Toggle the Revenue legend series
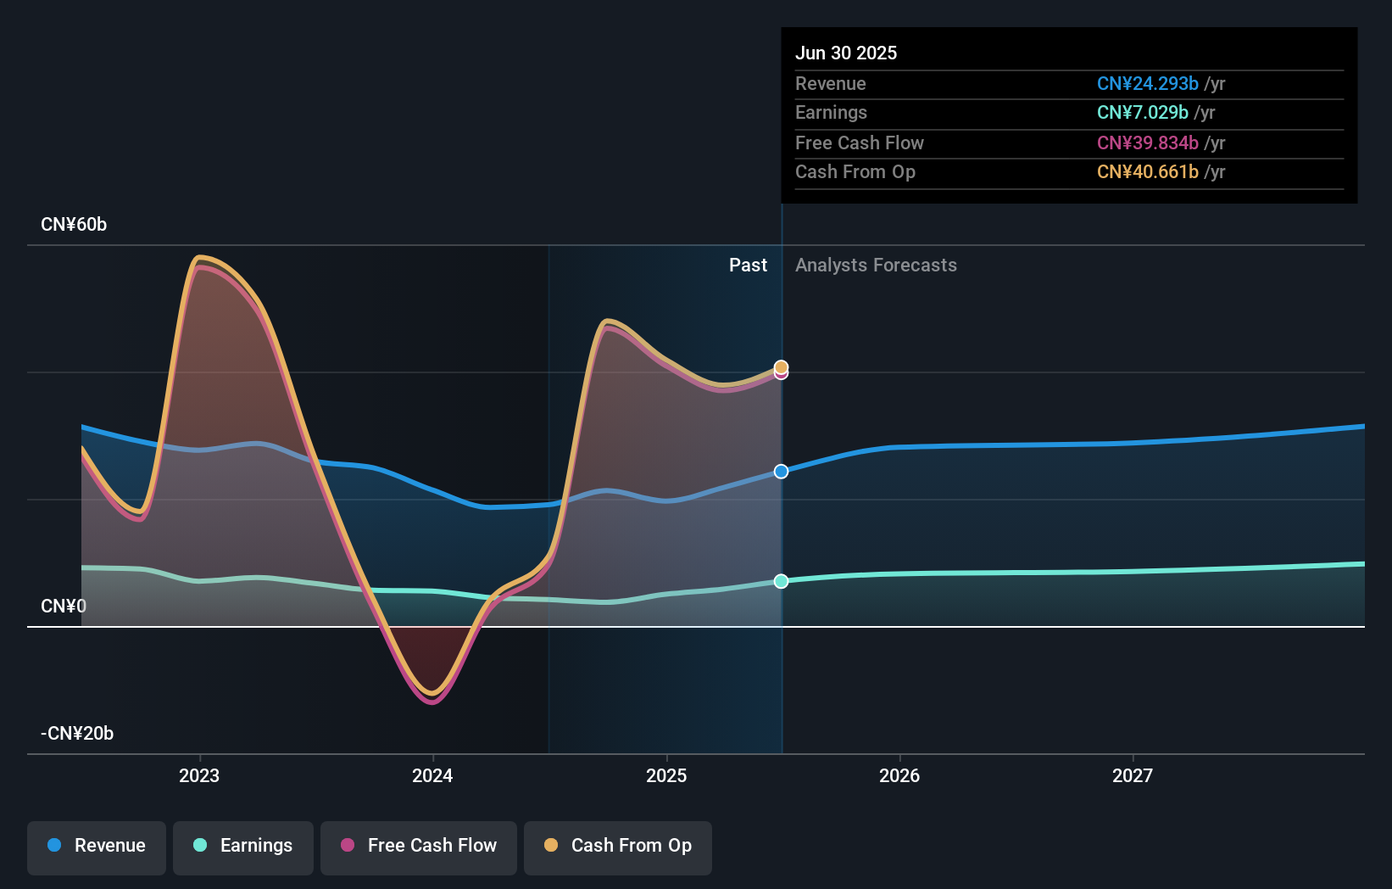1392x889 pixels. pos(97,847)
